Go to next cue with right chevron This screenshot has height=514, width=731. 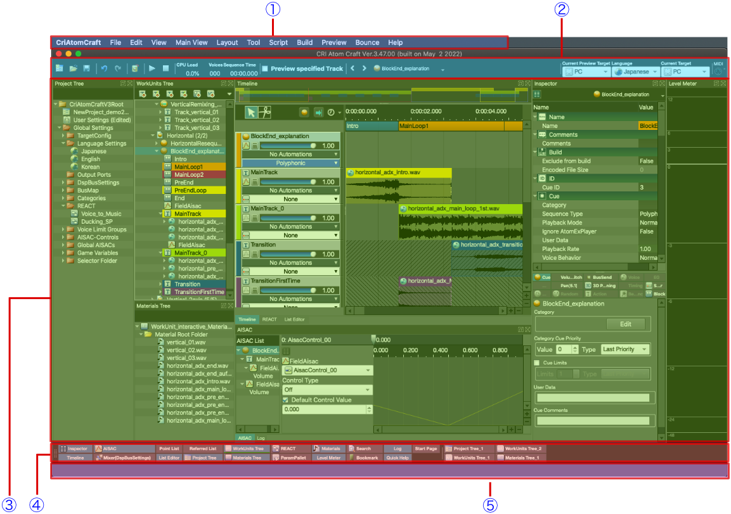(364, 68)
